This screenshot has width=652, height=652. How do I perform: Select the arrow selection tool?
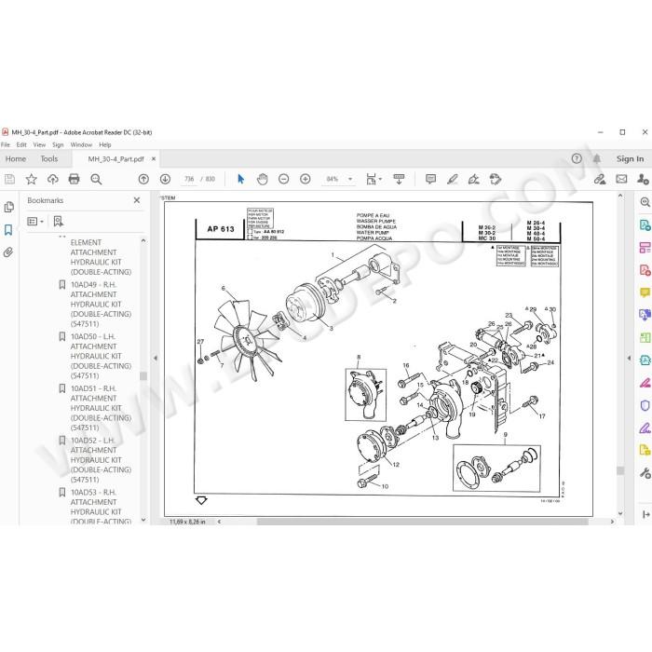(x=240, y=179)
